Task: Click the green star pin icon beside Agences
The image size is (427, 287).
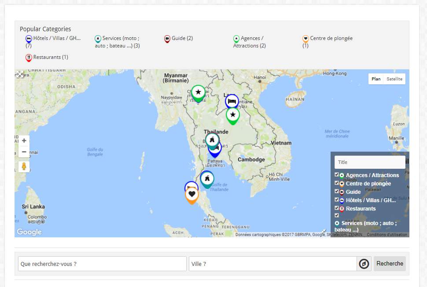Action: pyautogui.click(x=236, y=39)
